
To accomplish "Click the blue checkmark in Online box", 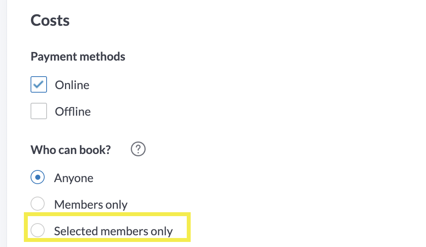I will click(39, 84).
